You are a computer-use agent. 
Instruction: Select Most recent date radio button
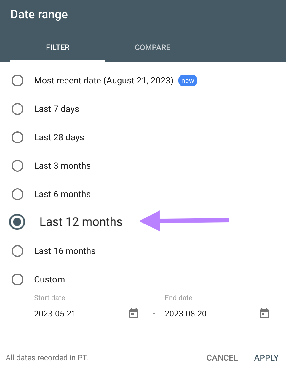pos(17,81)
